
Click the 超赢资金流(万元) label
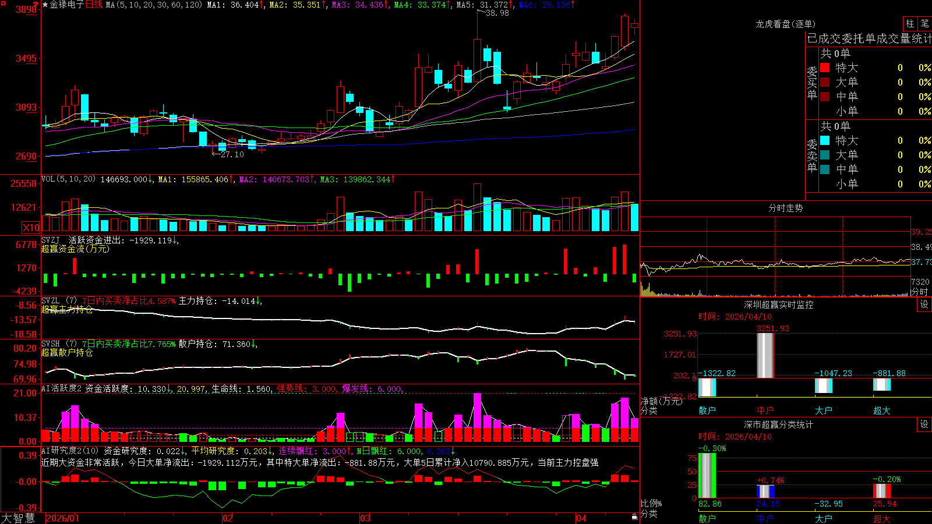[x=75, y=249]
